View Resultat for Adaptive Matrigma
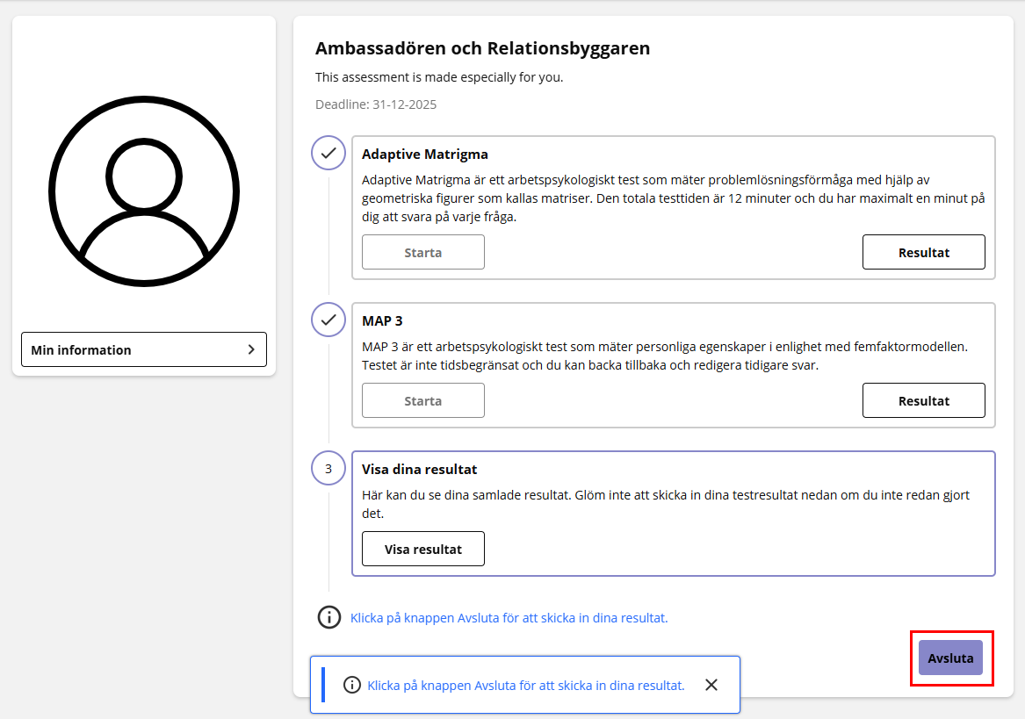The image size is (1025, 719). [x=923, y=252]
